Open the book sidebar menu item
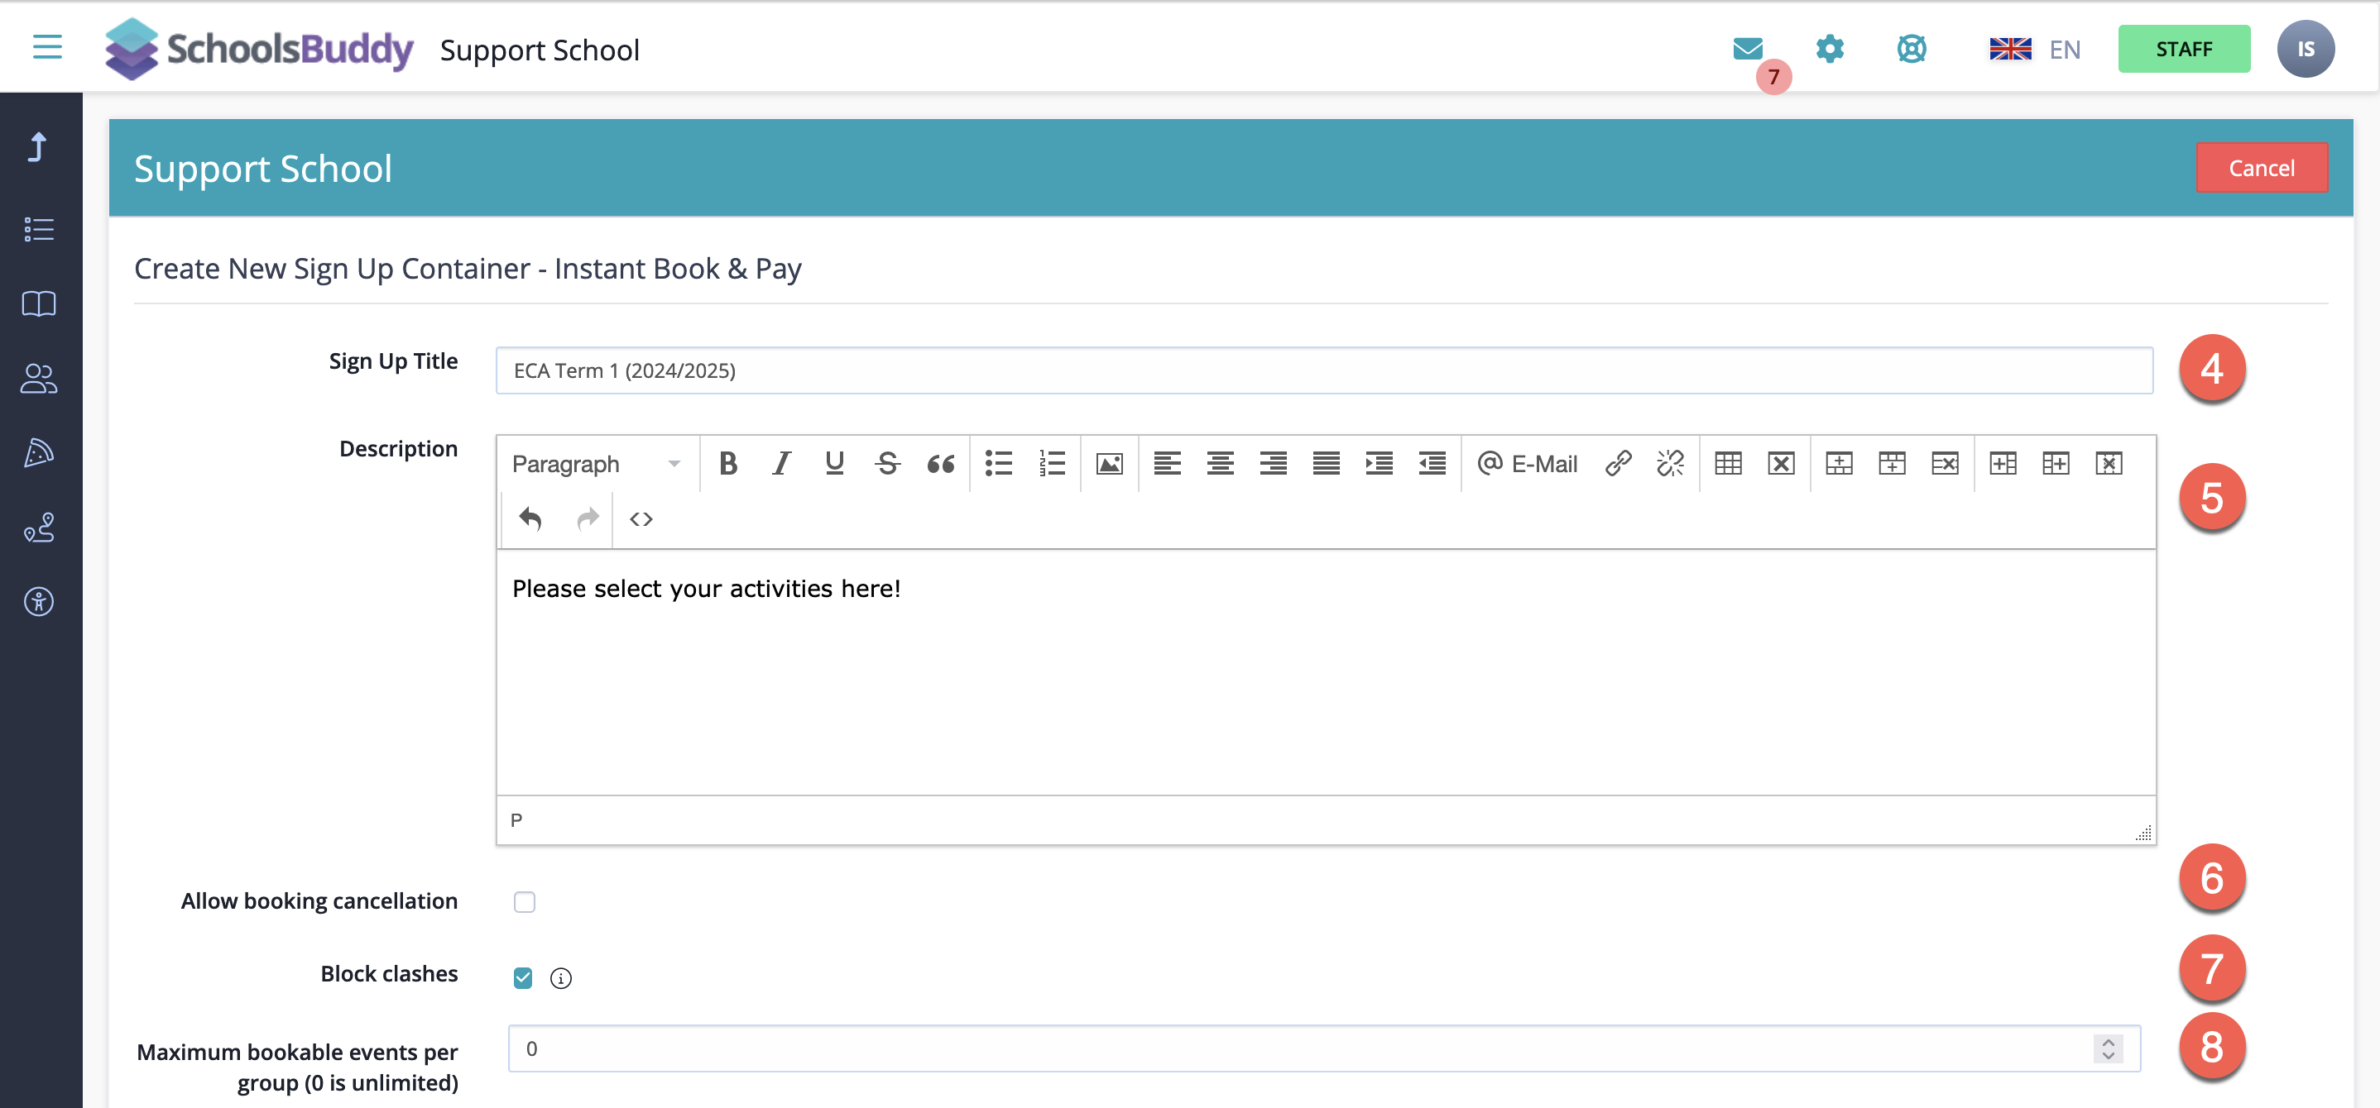The image size is (2380, 1108). (x=39, y=303)
